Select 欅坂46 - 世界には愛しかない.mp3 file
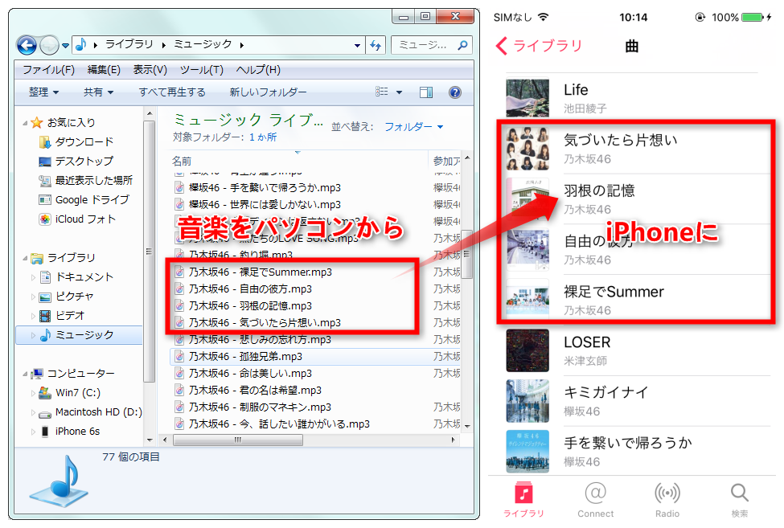784x528 pixels. pyautogui.click(x=258, y=205)
